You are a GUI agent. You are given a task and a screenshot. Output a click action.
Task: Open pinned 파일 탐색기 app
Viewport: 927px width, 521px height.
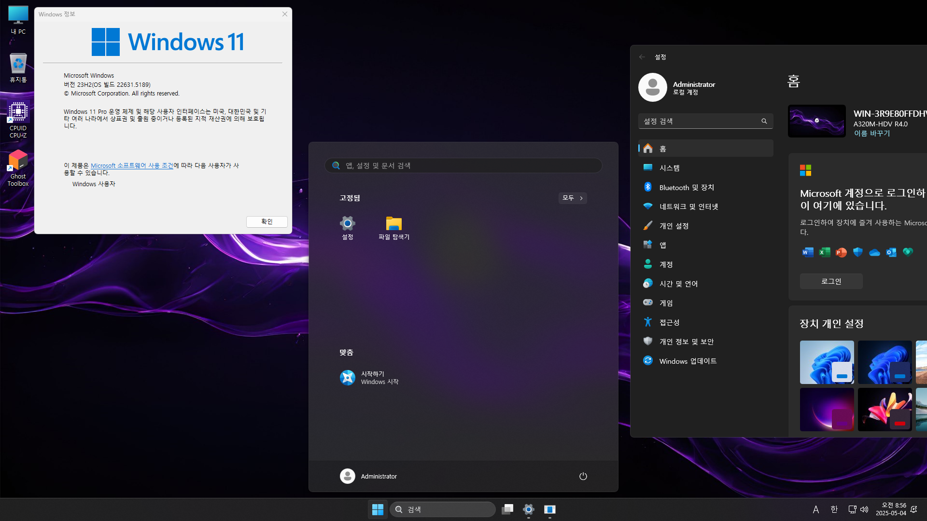click(x=394, y=228)
